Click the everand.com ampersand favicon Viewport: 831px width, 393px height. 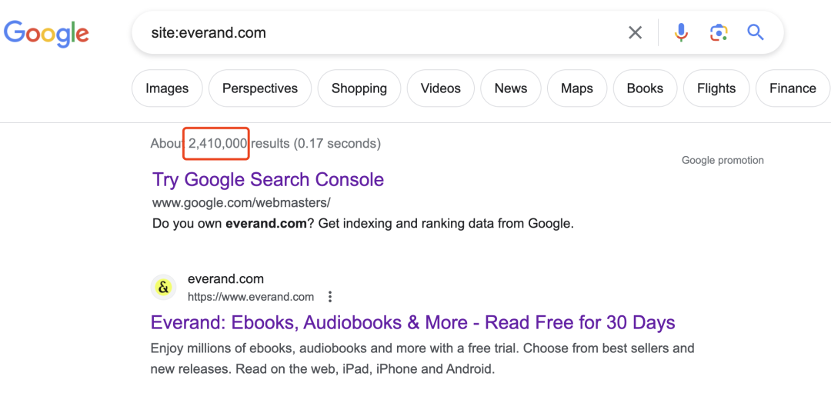pyautogui.click(x=164, y=288)
